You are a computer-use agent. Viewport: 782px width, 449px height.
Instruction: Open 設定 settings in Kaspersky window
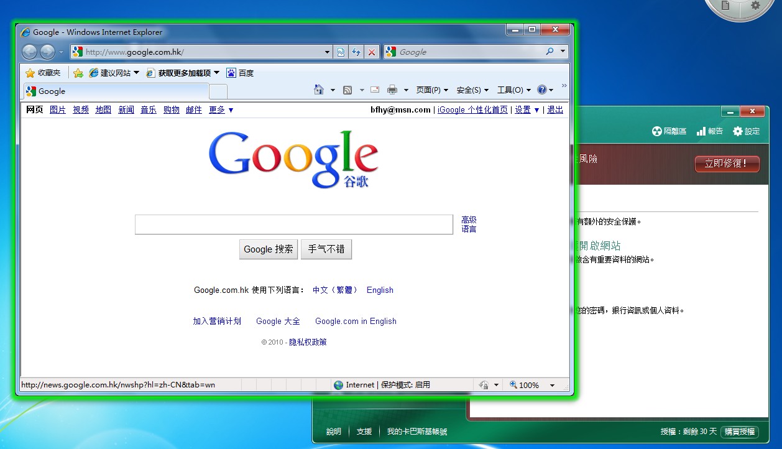point(747,131)
